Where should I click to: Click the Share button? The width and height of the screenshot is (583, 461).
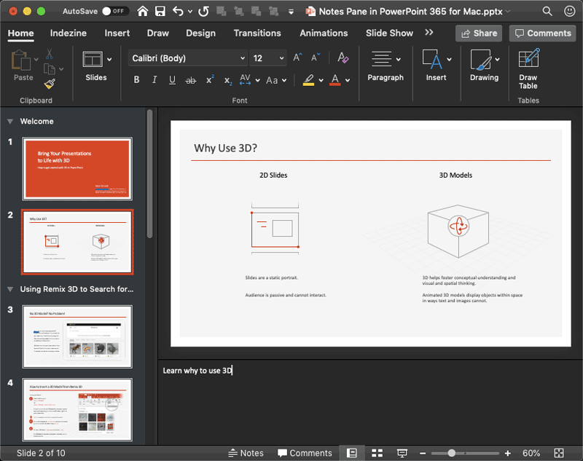pyautogui.click(x=480, y=33)
